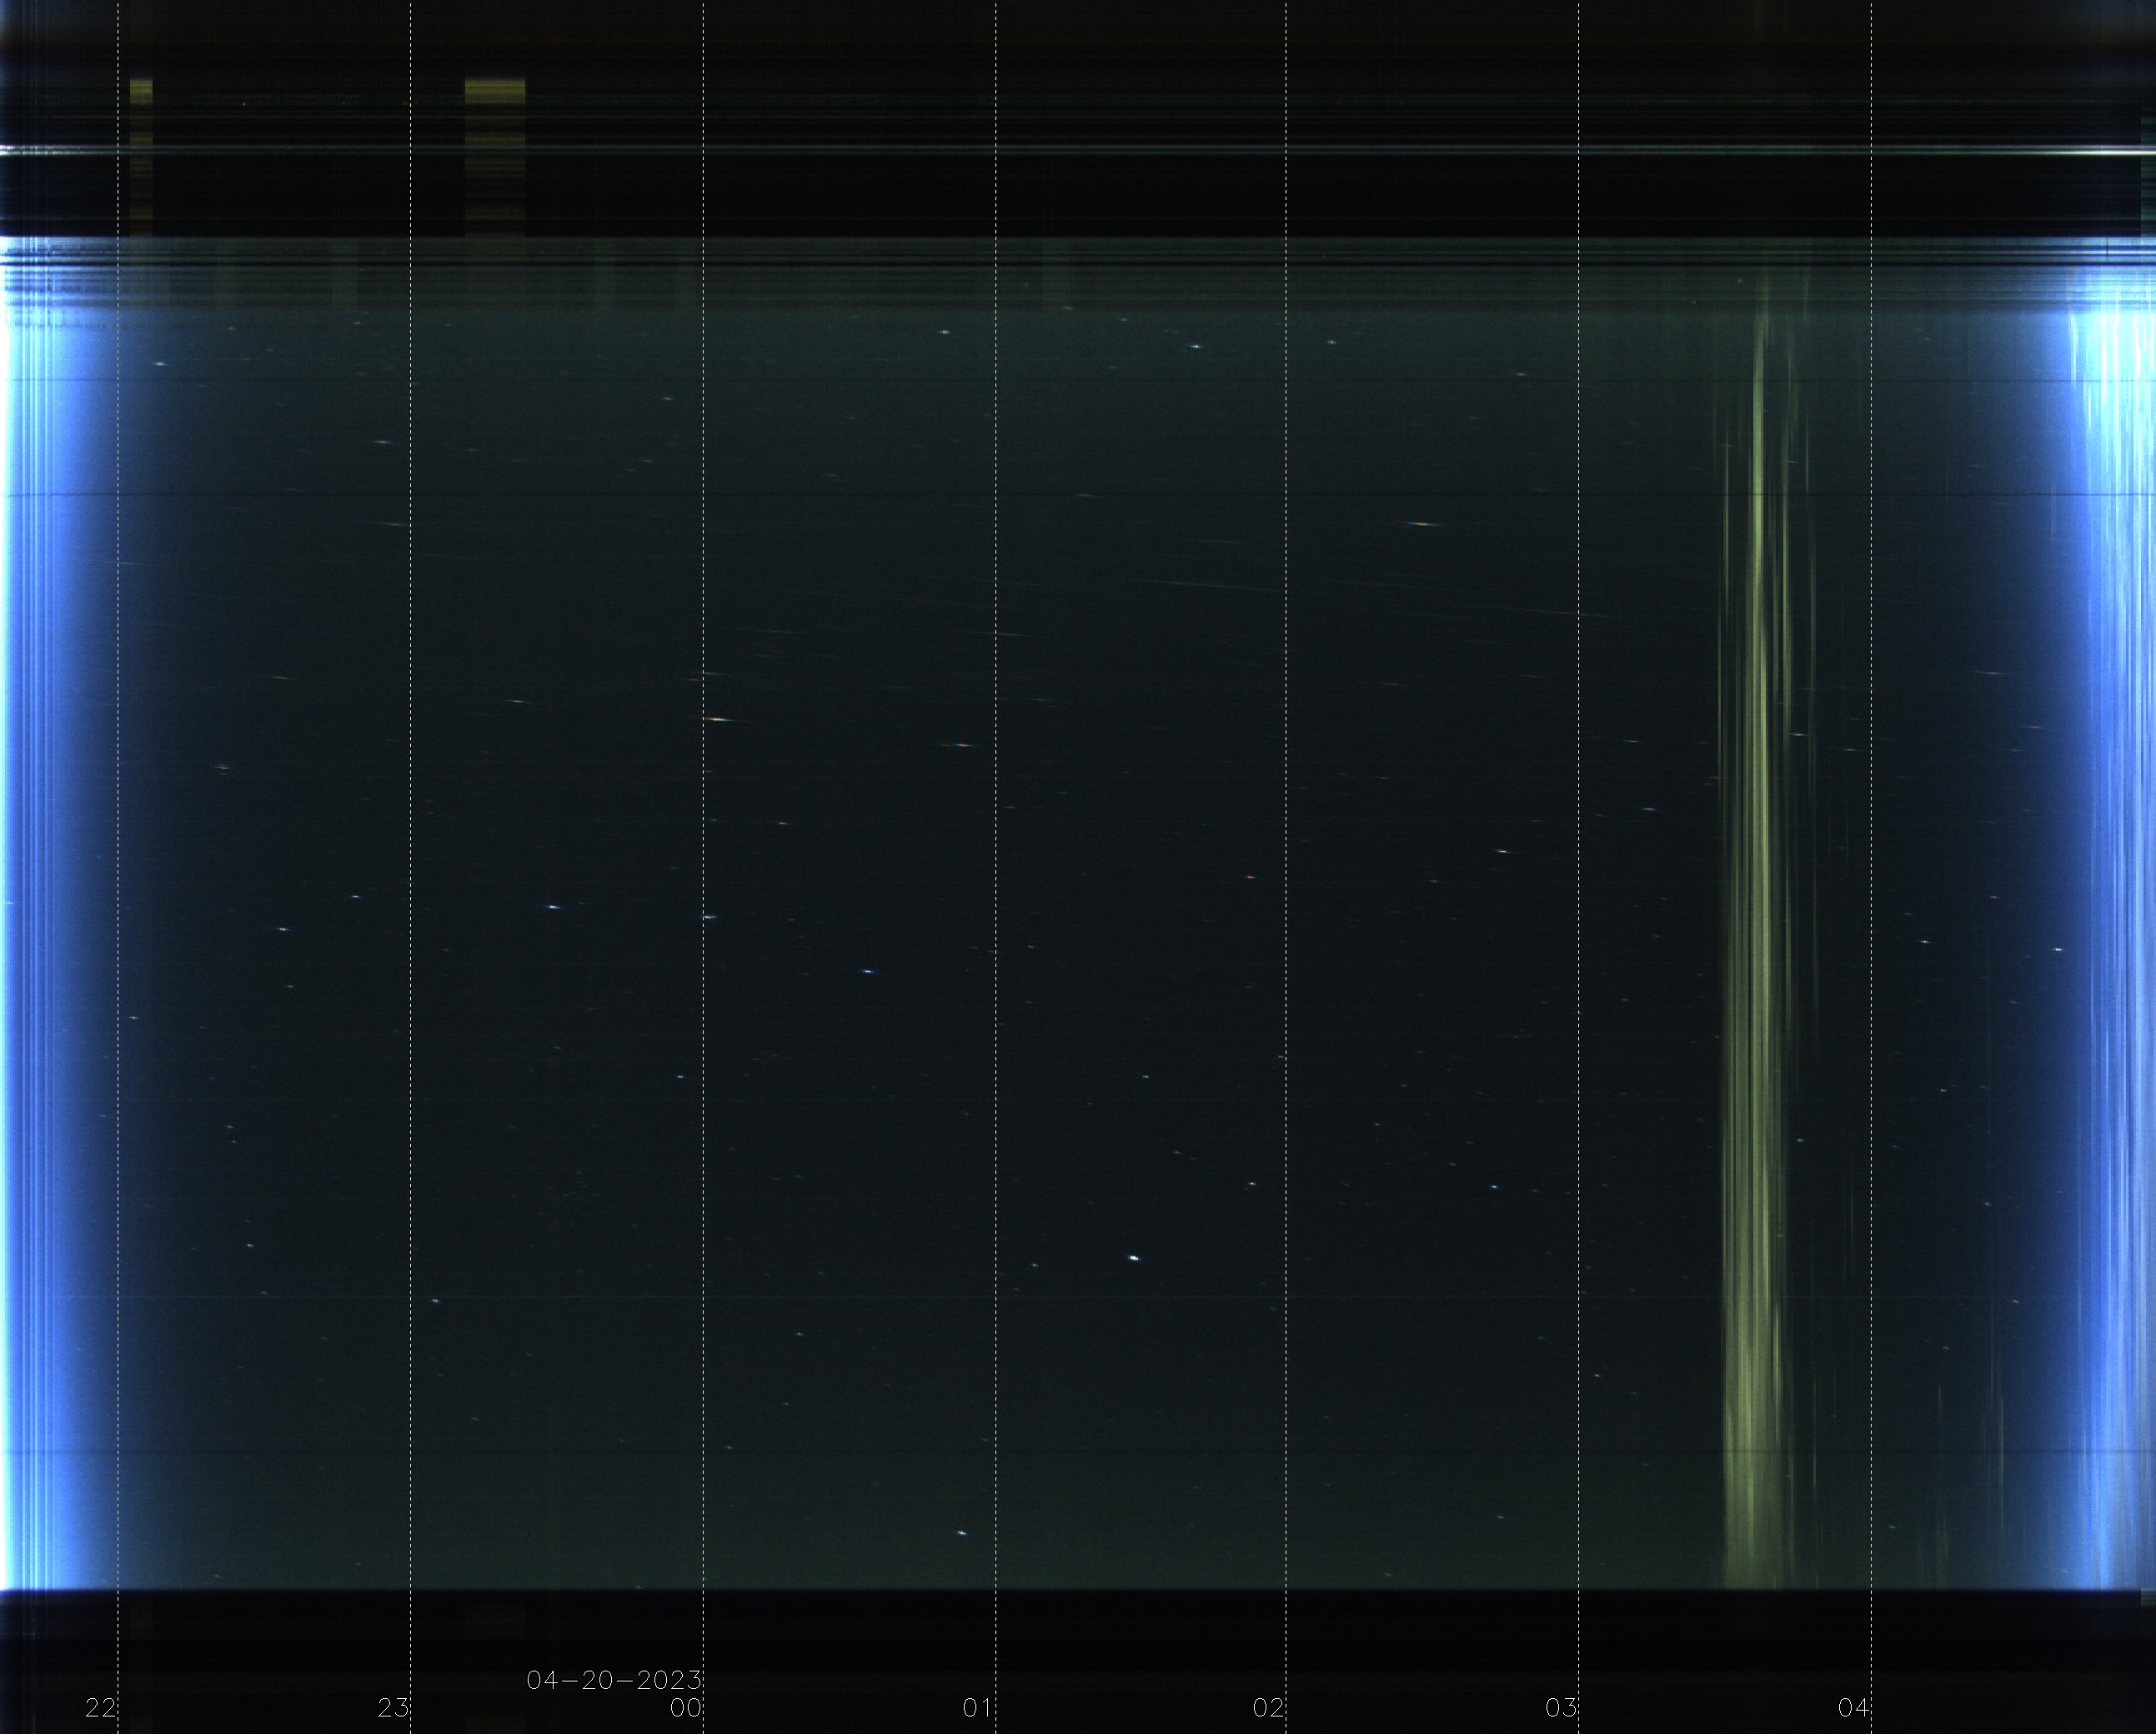Click the 03 hour label

pos(1561,1708)
